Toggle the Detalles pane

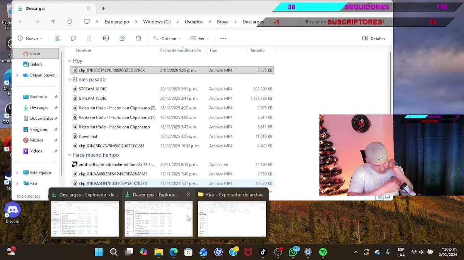[x=374, y=38]
